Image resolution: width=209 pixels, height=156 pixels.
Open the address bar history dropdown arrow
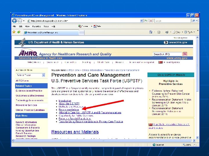tap(142, 21)
